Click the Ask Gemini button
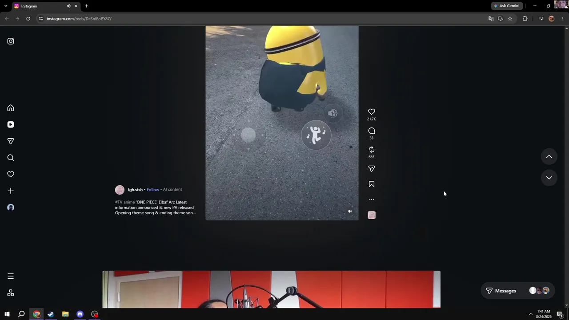Screen dimensions: 569x320 (x=506, y=6)
